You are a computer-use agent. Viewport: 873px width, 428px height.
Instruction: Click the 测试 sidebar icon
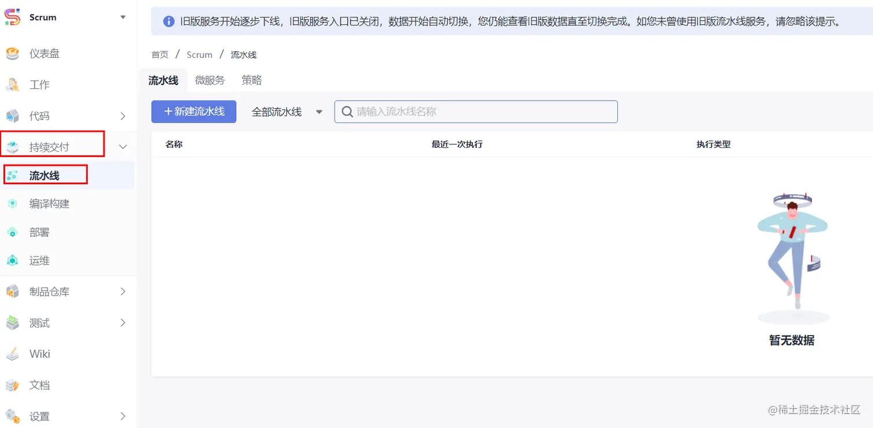click(x=12, y=323)
